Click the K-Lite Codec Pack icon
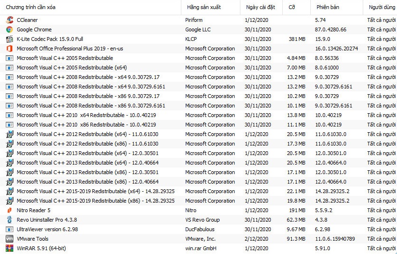397x254 pixels. tap(10, 39)
